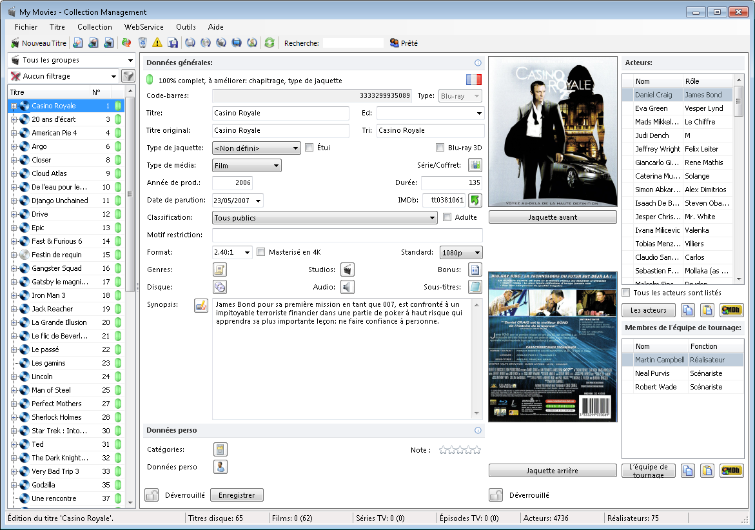This screenshot has height=530, width=755.
Task: Open the Titre menu
Action: (57, 27)
